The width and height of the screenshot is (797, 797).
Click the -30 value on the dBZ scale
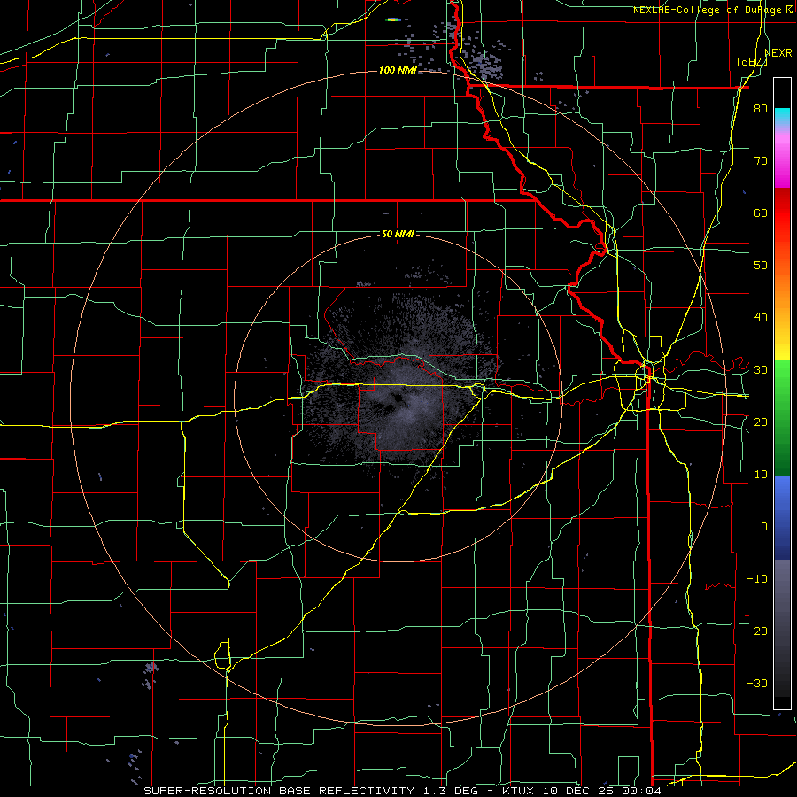point(757,683)
